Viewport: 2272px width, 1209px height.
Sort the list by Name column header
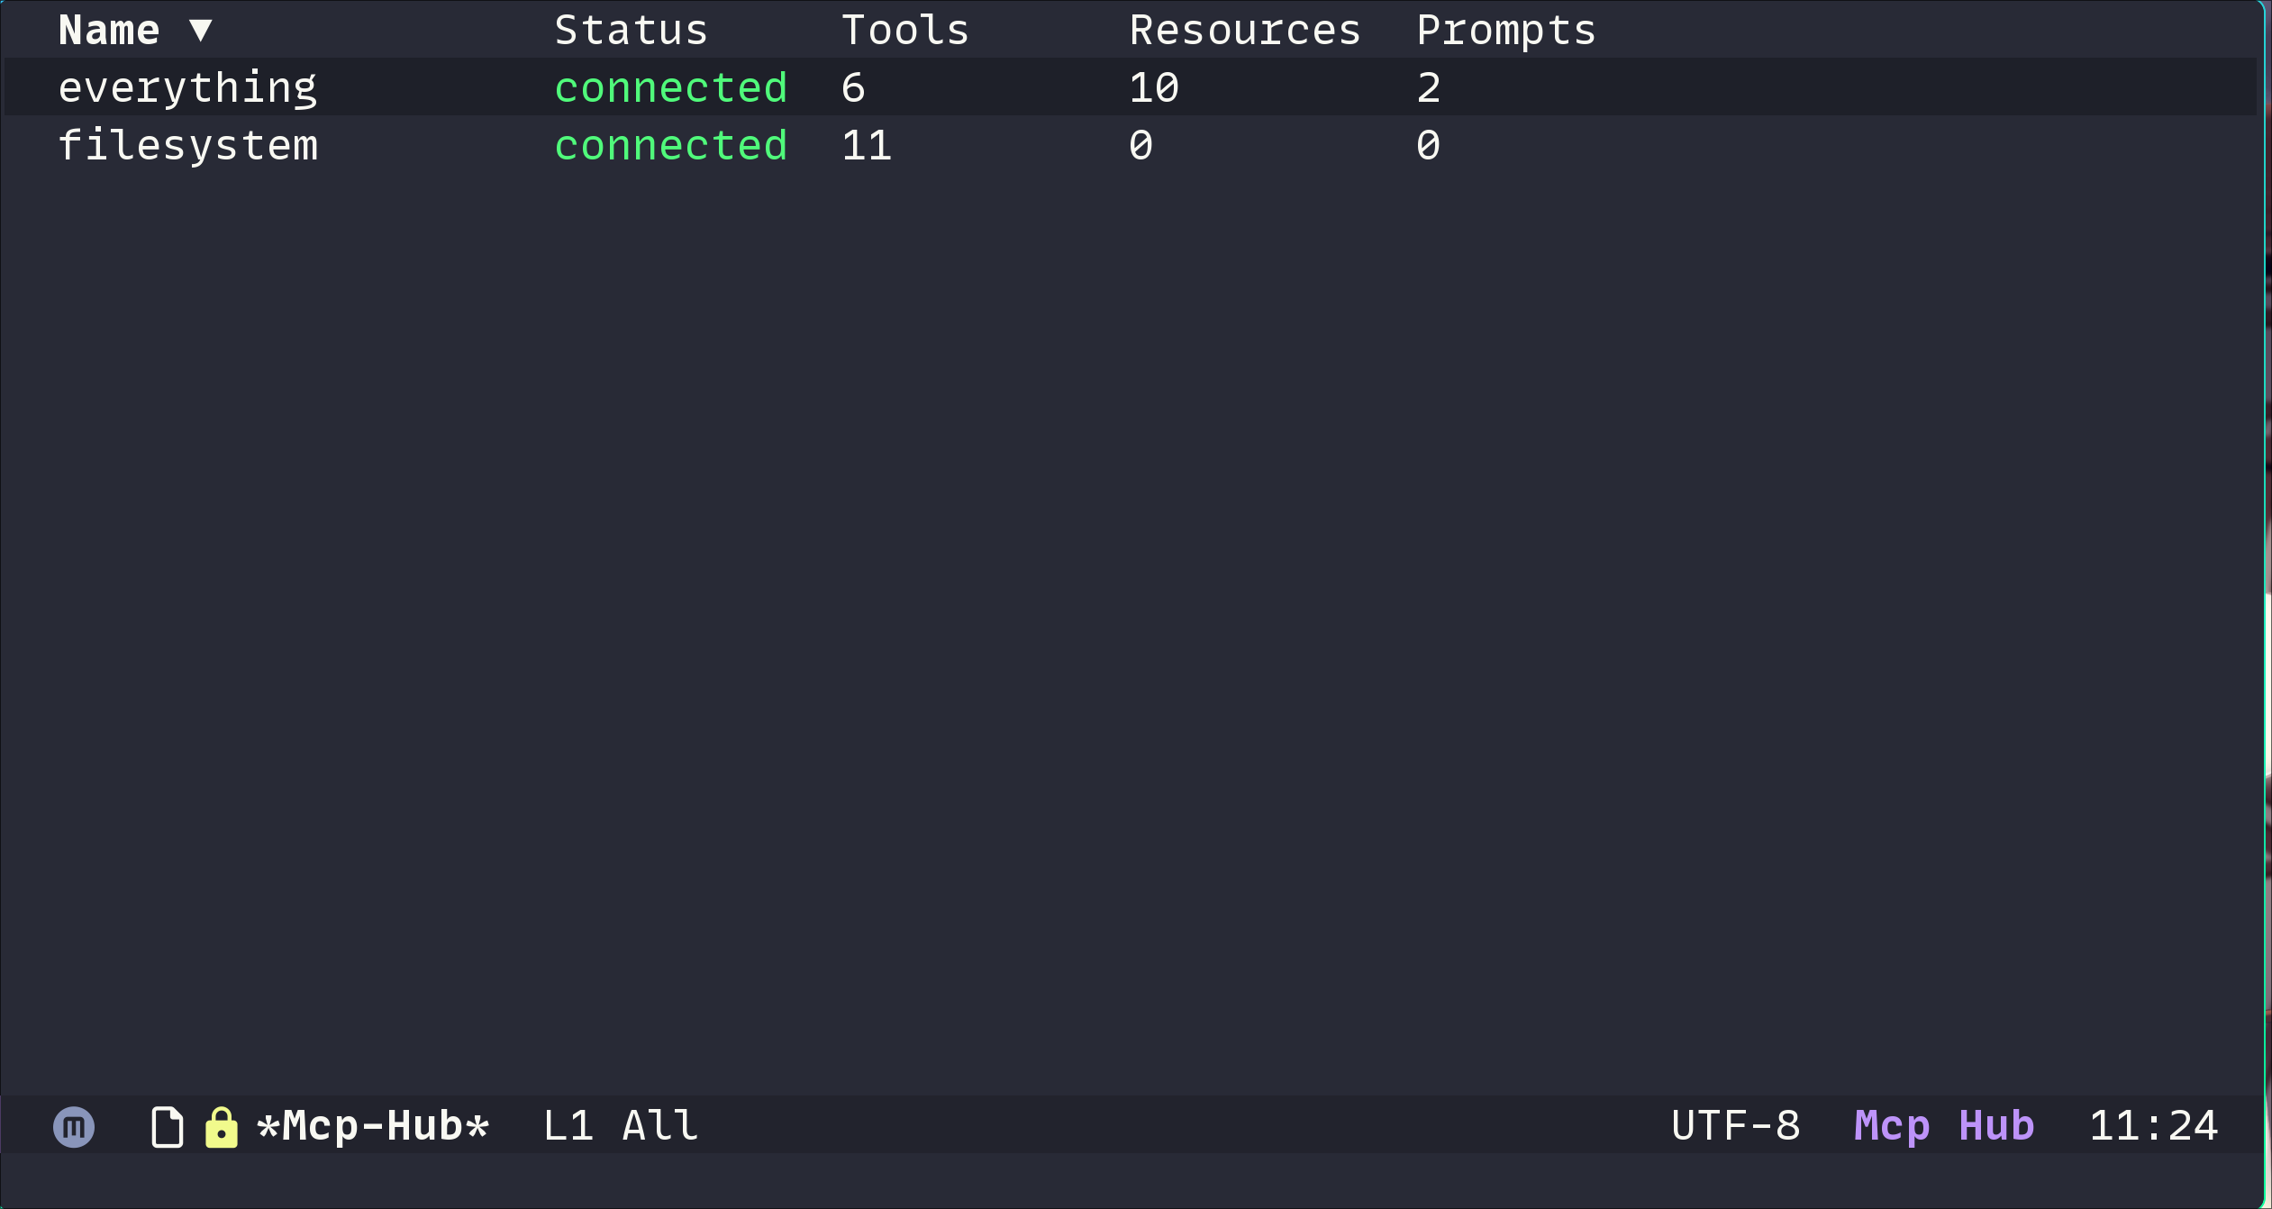point(109,31)
